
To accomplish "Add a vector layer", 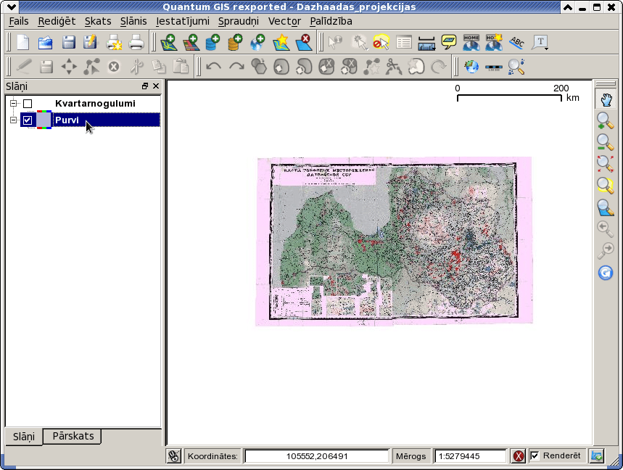I will [x=169, y=42].
